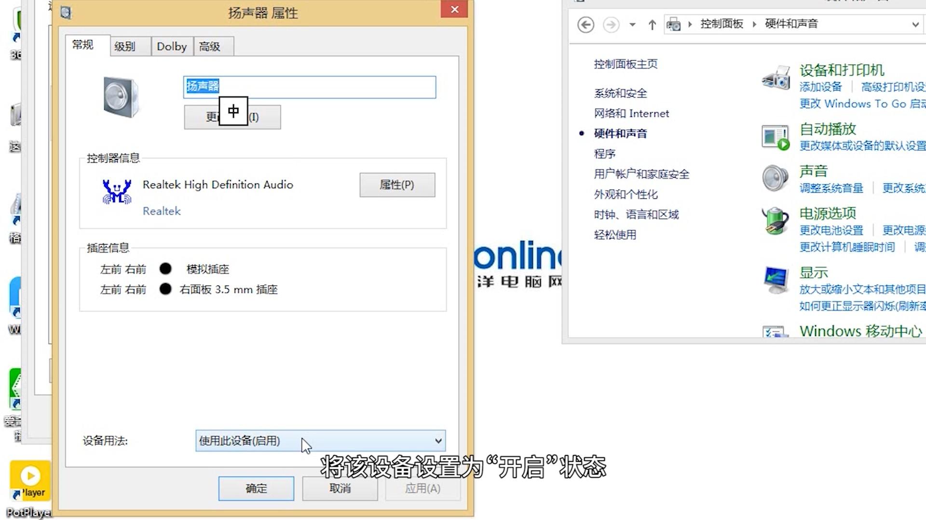Open 设备和打印机 heading
Screen dimensions: 926x520
pos(842,70)
